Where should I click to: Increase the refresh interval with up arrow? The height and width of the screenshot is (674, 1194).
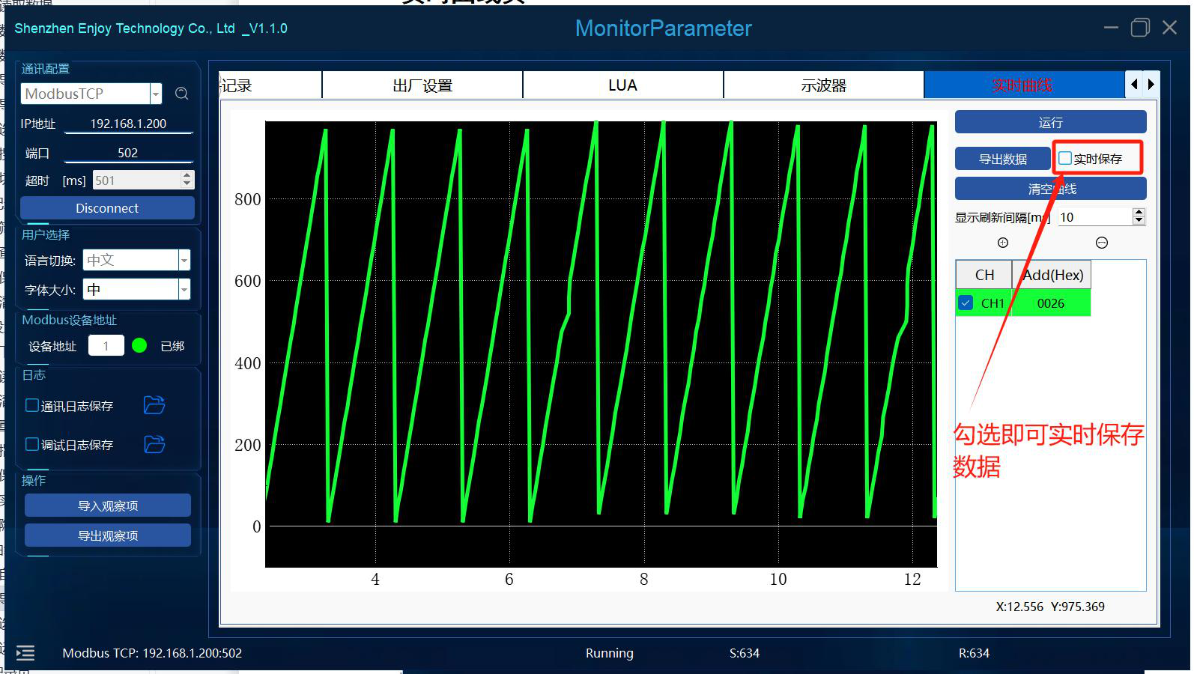point(1139,212)
